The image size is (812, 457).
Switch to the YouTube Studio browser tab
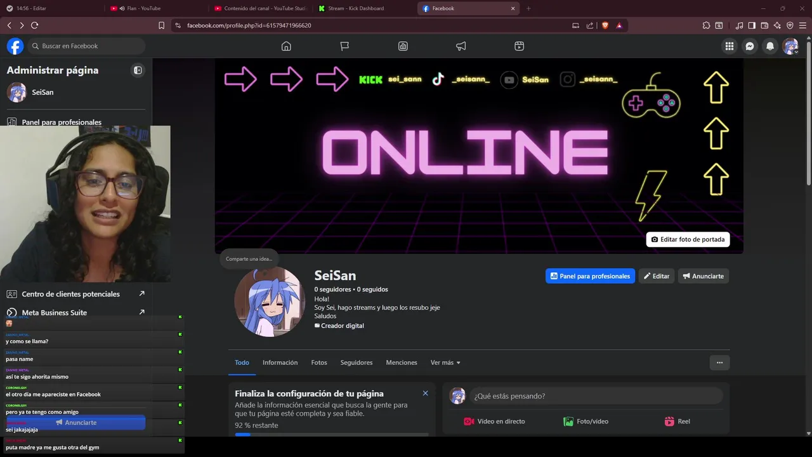point(260,8)
